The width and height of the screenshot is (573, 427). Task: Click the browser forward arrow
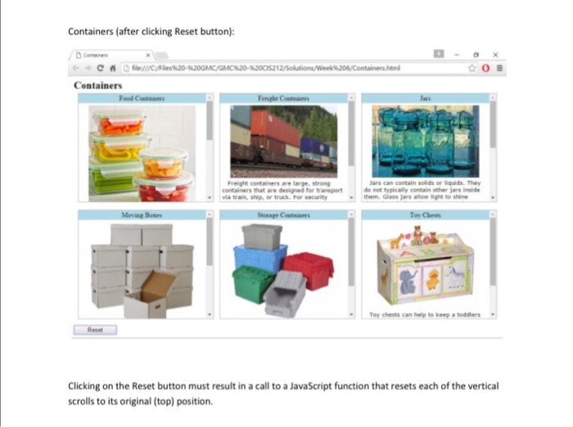tap(88, 68)
